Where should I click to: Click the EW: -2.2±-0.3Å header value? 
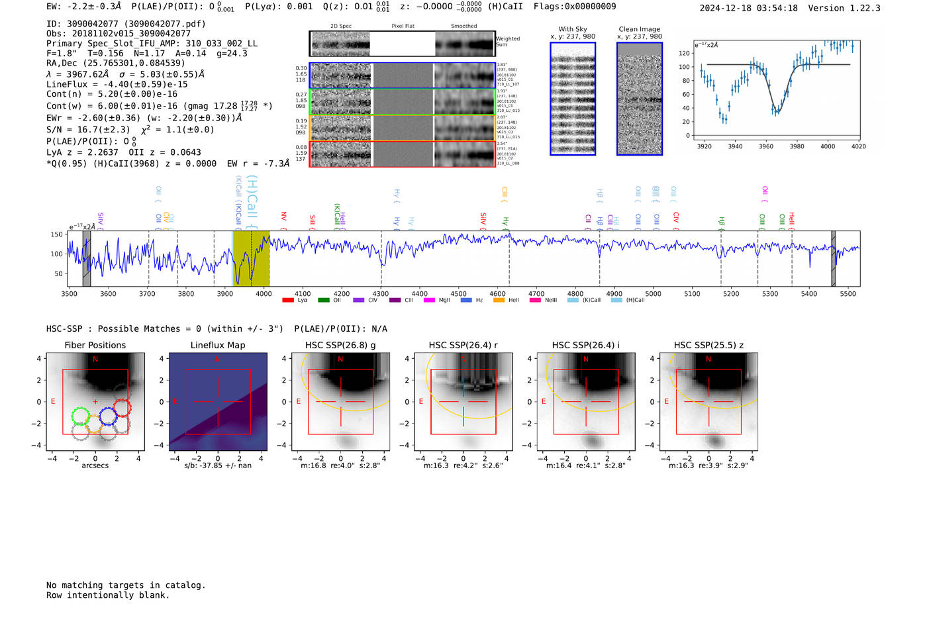84,7
